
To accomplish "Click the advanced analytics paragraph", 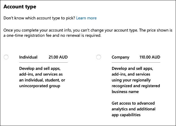I will pyautogui.click(x=133, y=109).
